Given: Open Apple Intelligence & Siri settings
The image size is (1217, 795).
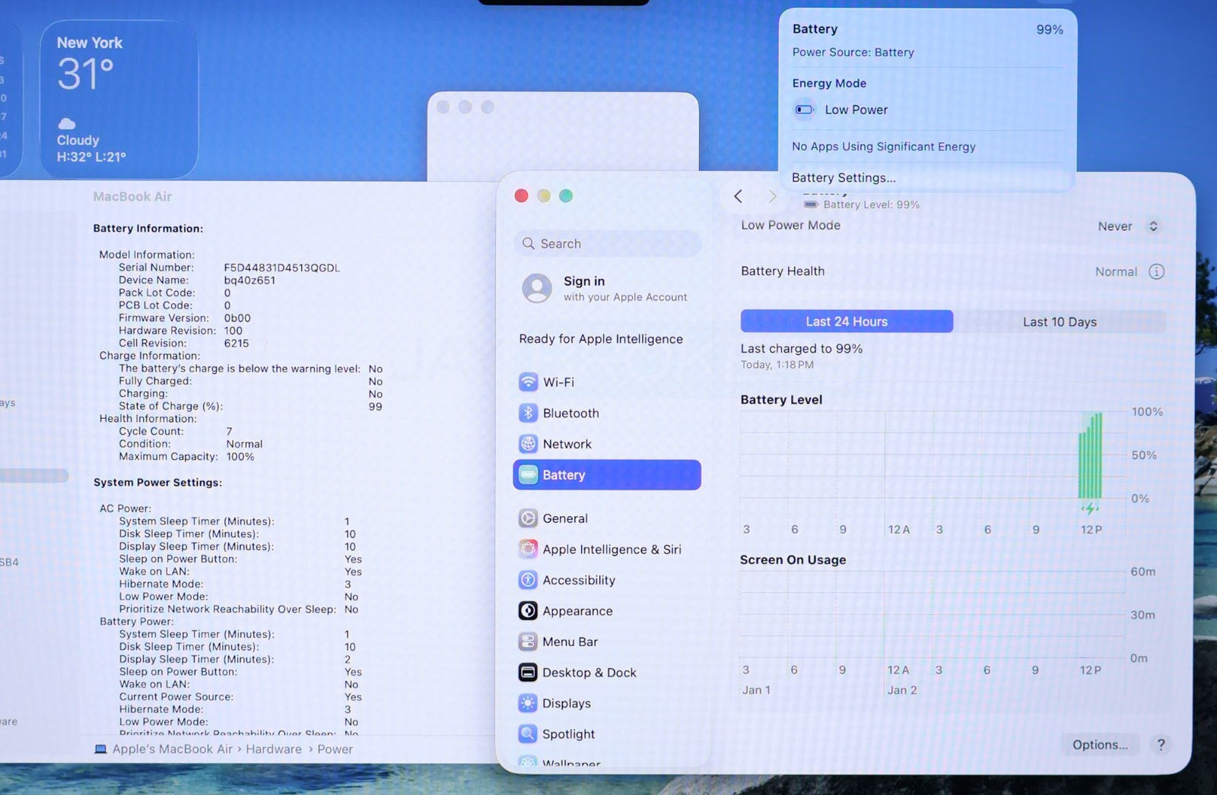Looking at the screenshot, I should click(x=611, y=550).
